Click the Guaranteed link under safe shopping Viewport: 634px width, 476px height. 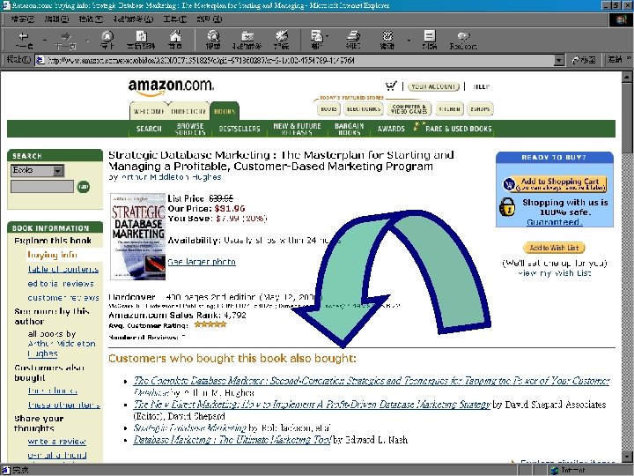[x=555, y=222]
